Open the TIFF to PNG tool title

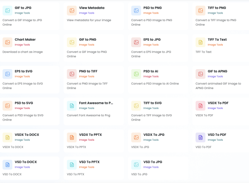pos(217,8)
